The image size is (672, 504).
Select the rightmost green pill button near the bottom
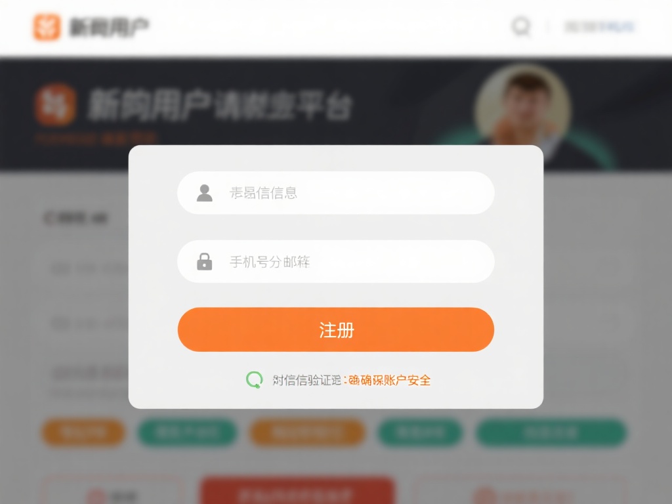coord(551,432)
